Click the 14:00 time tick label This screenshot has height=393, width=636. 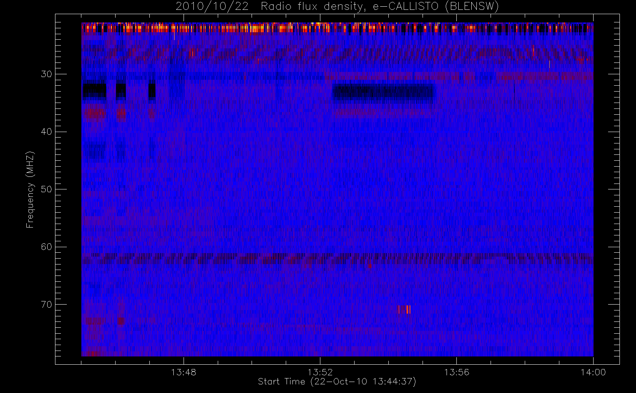click(x=593, y=372)
